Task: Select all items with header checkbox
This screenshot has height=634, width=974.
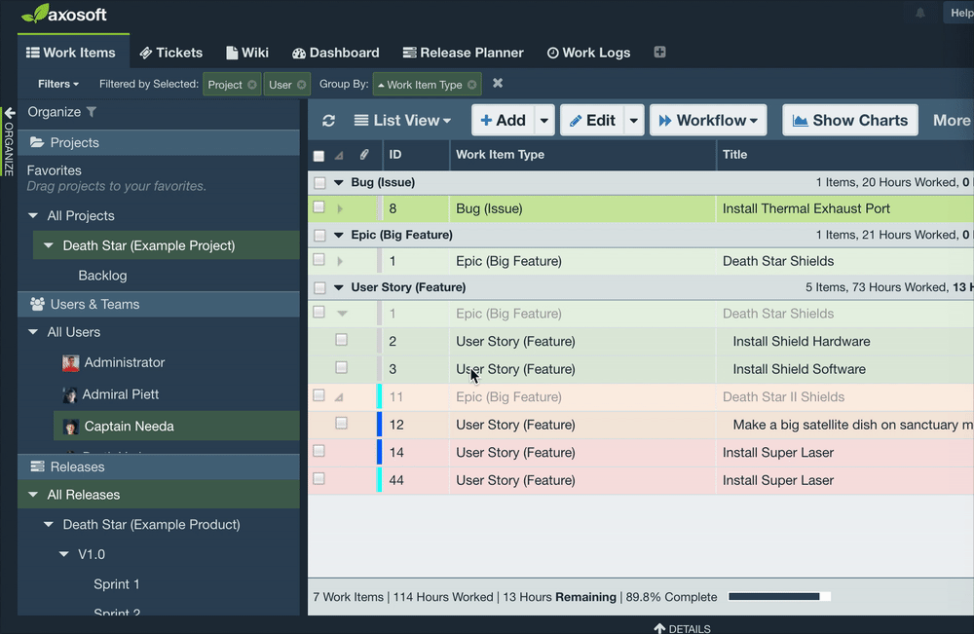Action: 318,156
